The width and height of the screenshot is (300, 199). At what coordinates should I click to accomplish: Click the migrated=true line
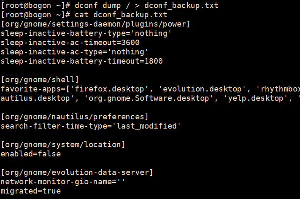point(31,191)
